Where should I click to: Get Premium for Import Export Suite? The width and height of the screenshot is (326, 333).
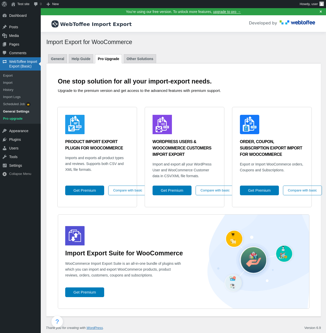pyautogui.click(x=85, y=292)
